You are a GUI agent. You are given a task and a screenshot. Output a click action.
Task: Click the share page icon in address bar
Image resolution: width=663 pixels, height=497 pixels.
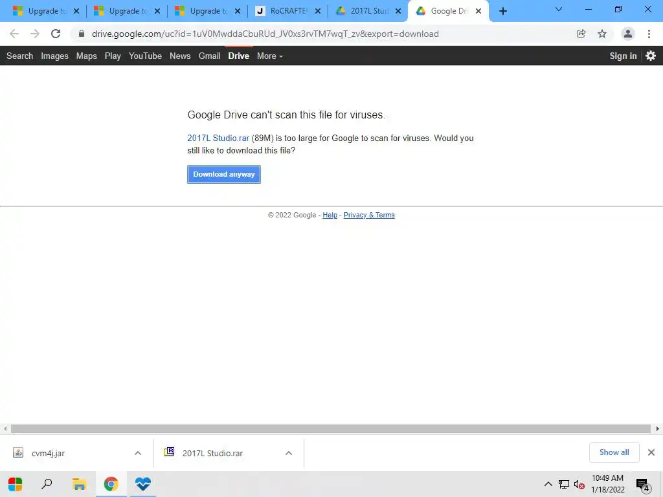click(x=581, y=34)
